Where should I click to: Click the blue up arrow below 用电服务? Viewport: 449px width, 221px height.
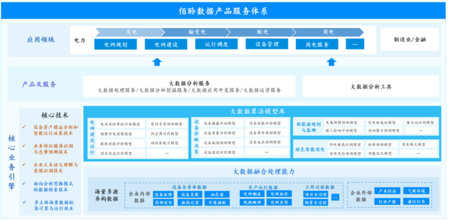(x=332, y=61)
